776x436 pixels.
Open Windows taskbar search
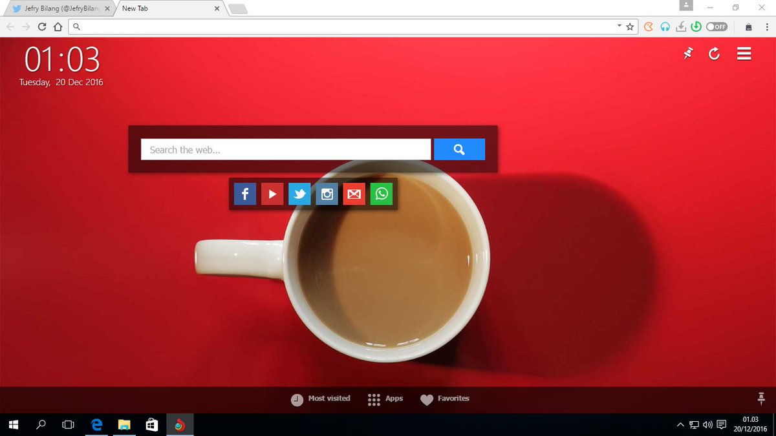tap(41, 425)
